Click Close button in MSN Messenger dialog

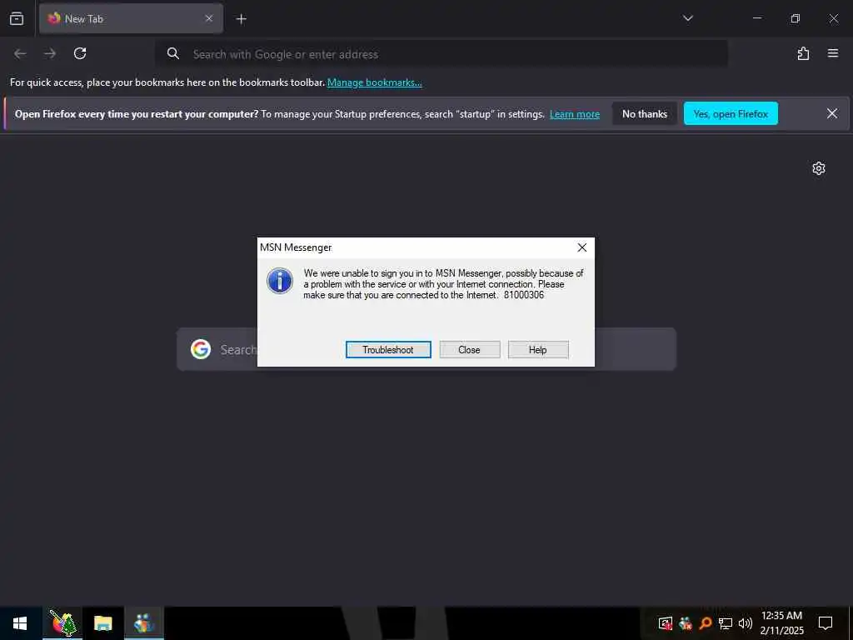pos(470,349)
